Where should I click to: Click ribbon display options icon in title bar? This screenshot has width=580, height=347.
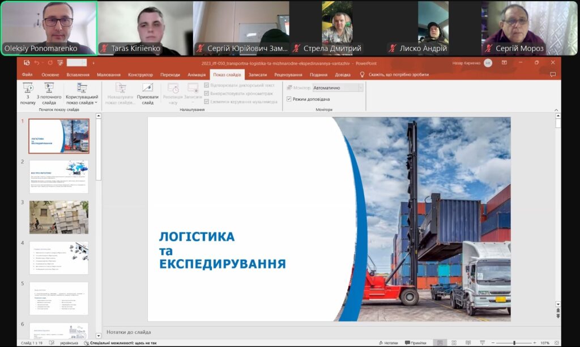click(504, 63)
